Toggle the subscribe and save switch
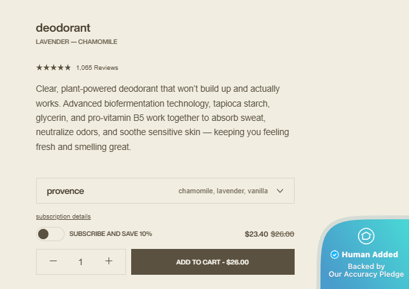The image size is (409, 289). coord(50,234)
